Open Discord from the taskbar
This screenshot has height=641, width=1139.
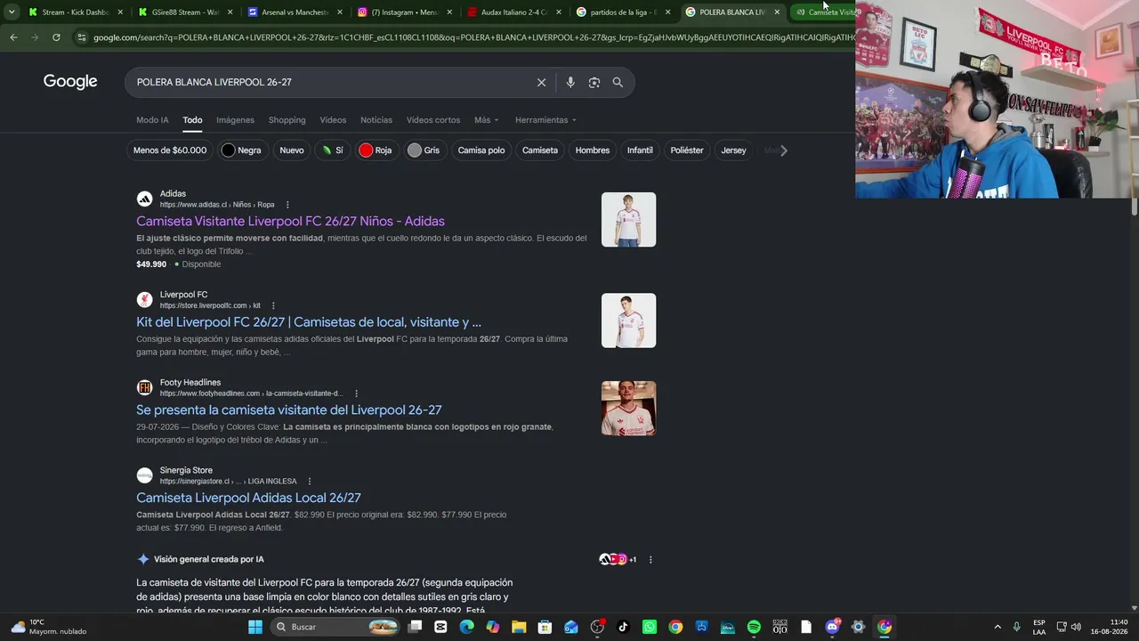832,627
